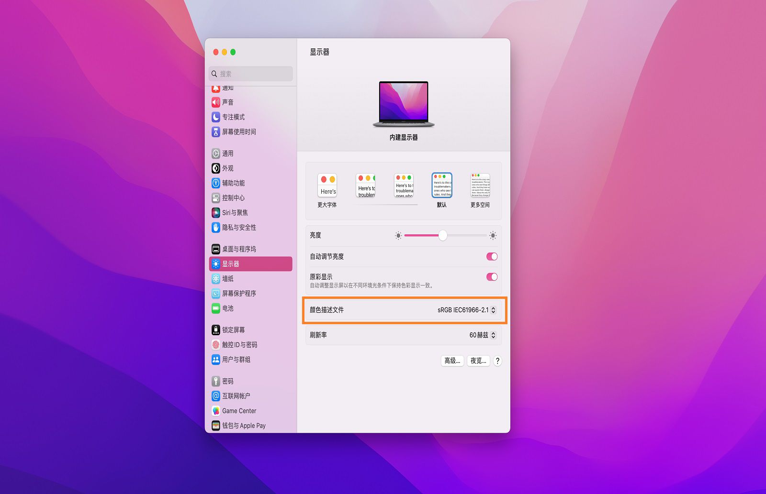Viewport: 766px width, 494px height.
Task: Open 触控ID与密码 settings icon
Action: 215,344
